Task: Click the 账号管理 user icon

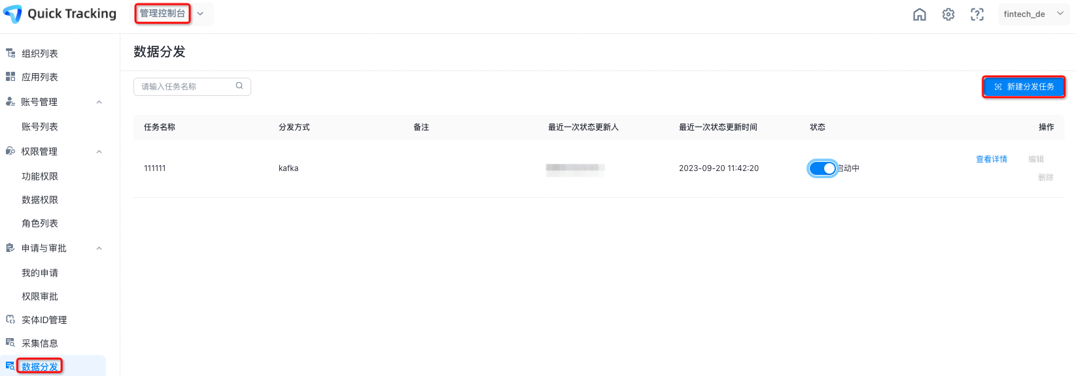Action: pos(10,101)
